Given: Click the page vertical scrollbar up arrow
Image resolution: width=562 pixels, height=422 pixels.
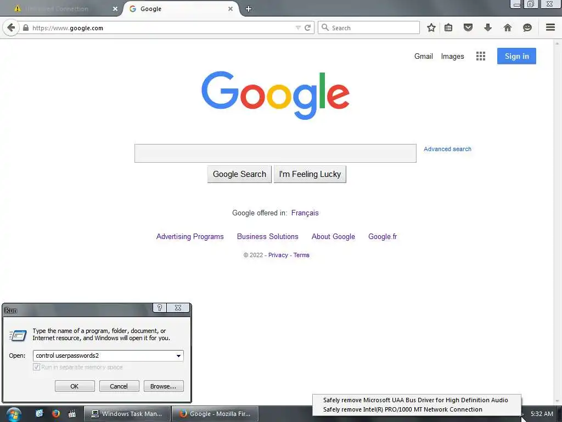Looking at the screenshot, I should point(558,43).
